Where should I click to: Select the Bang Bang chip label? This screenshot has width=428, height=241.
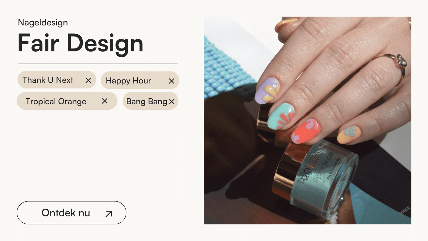[147, 102]
